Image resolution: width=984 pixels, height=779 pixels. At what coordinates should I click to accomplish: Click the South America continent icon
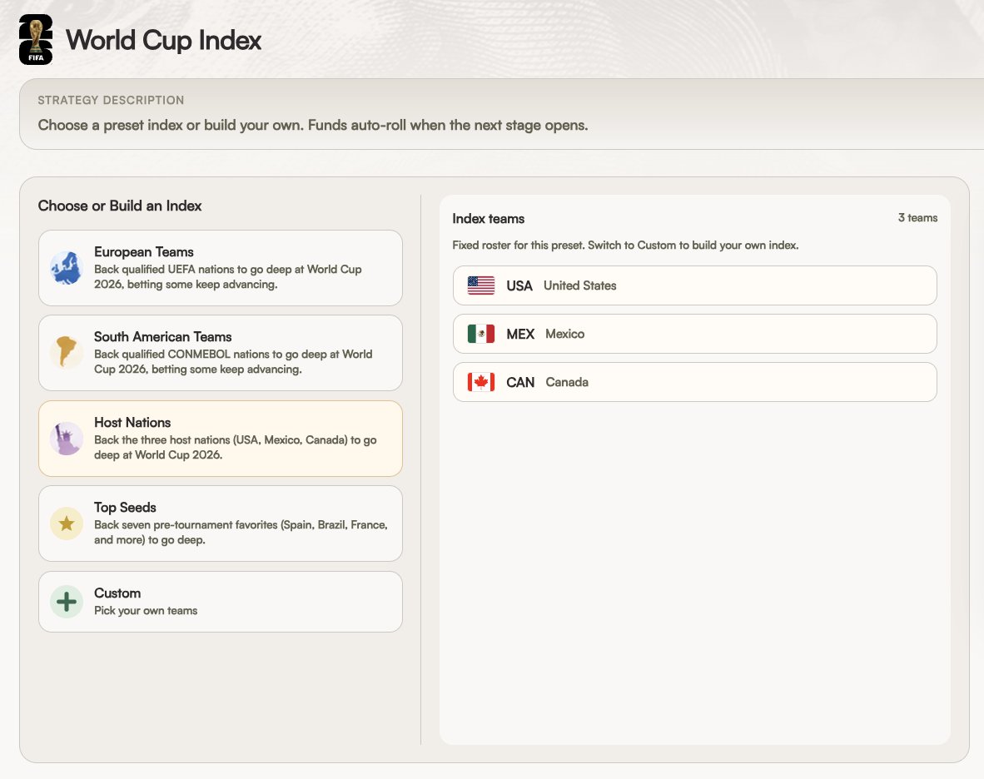(67, 353)
